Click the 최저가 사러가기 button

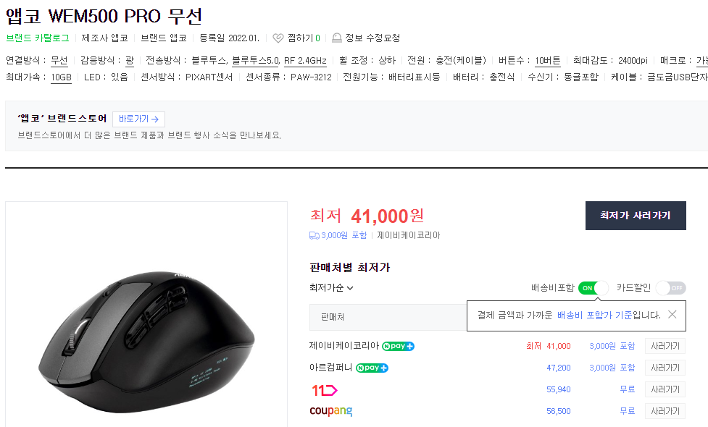pos(636,215)
